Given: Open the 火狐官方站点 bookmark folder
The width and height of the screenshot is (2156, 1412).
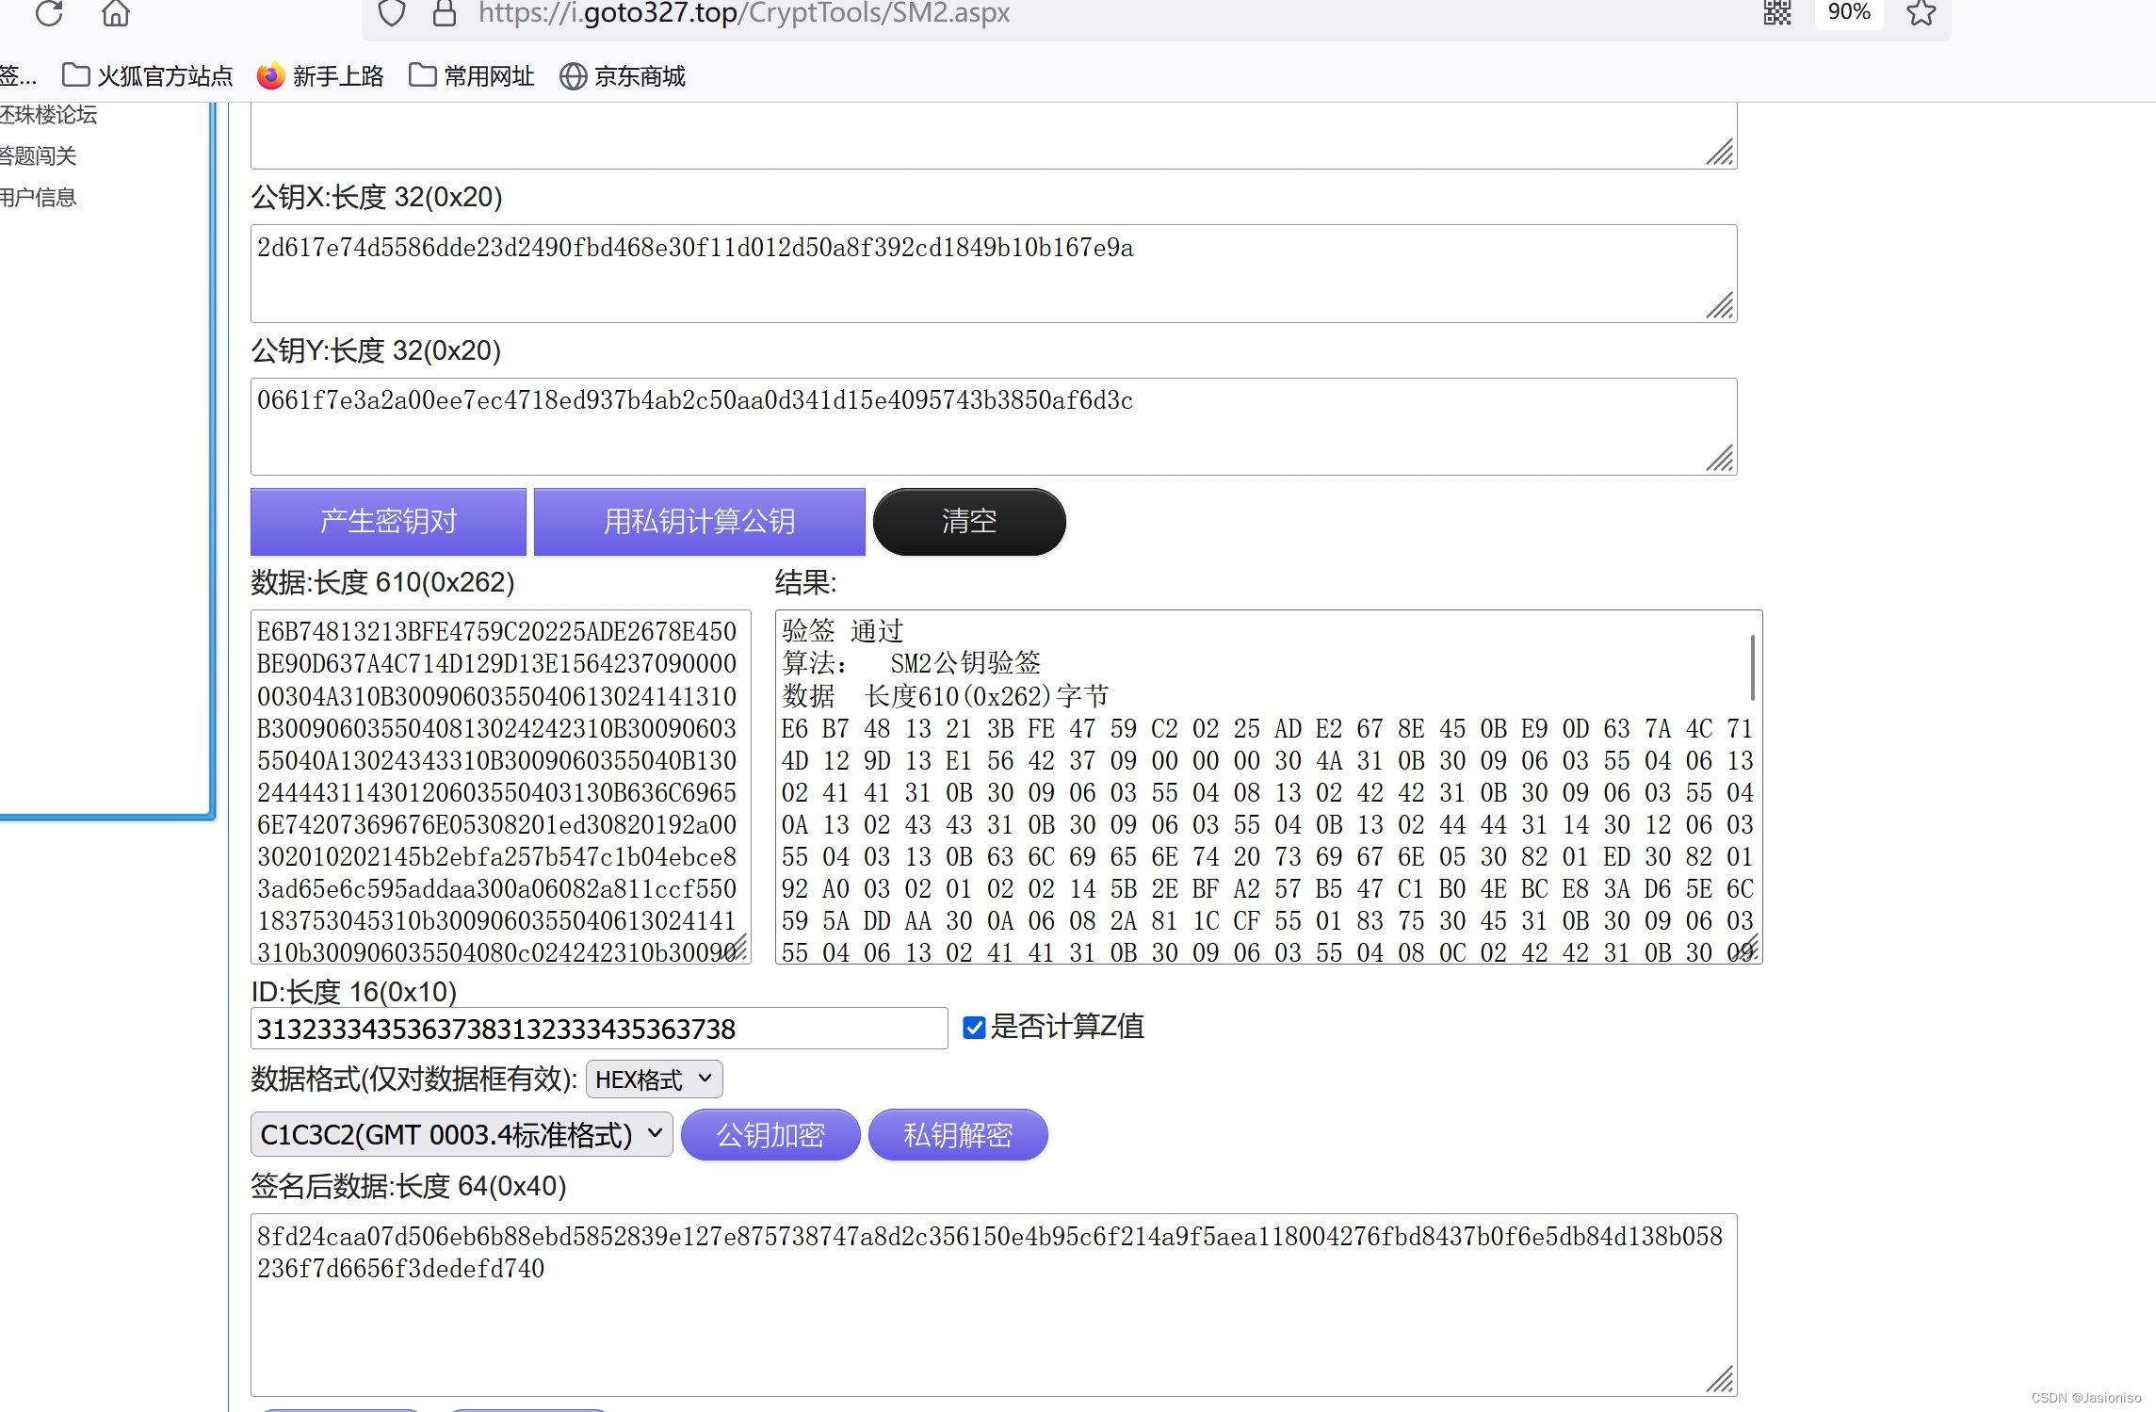Looking at the screenshot, I should (x=147, y=76).
